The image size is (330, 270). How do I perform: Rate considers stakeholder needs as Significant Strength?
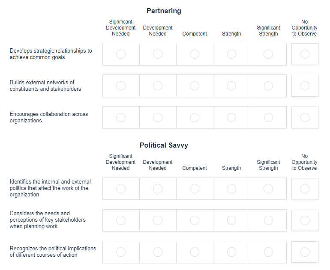[x=268, y=220]
